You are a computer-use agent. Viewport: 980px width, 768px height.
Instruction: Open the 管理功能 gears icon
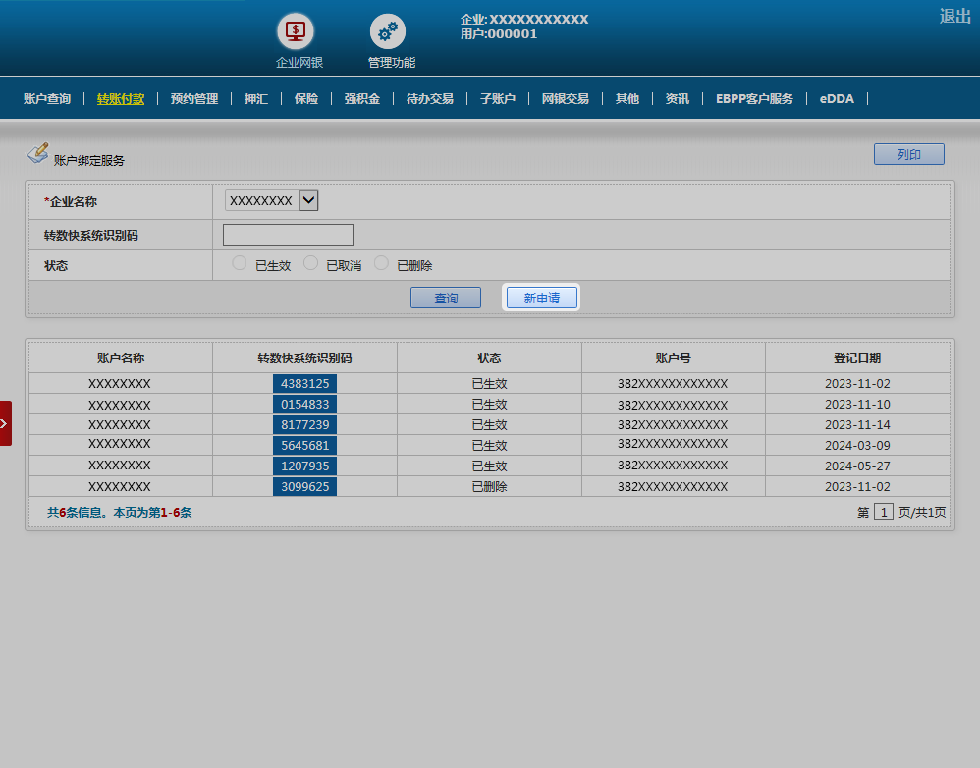coord(388,31)
